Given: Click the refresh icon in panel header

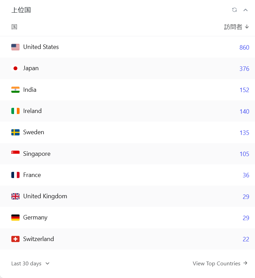Looking at the screenshot, I should click(x=234, y=10).
